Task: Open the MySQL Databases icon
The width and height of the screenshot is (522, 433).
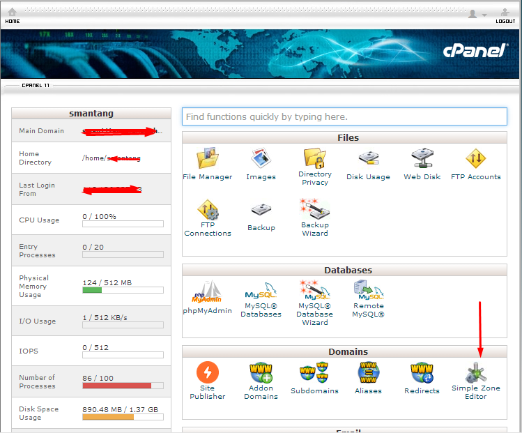Action: pyautogui.click(x=261, y=291)
